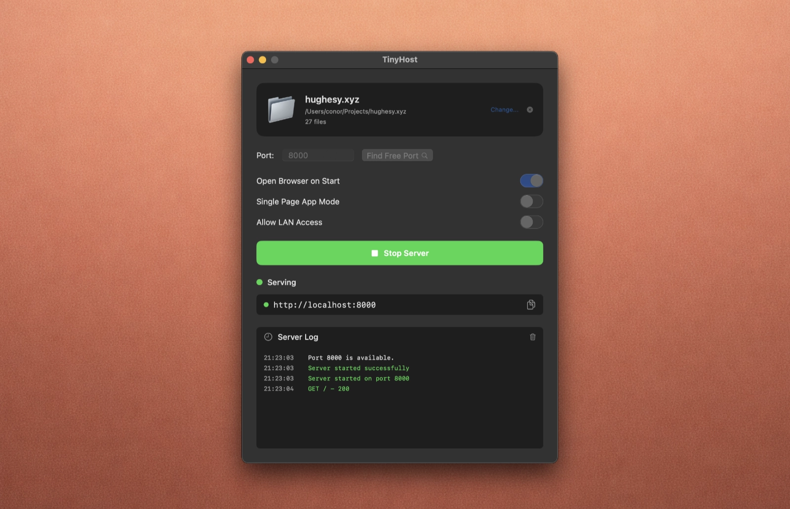Click the green dot beside http://localhost:8000
The height and width of the screenshot is (509, 790).
coord(267,305)
